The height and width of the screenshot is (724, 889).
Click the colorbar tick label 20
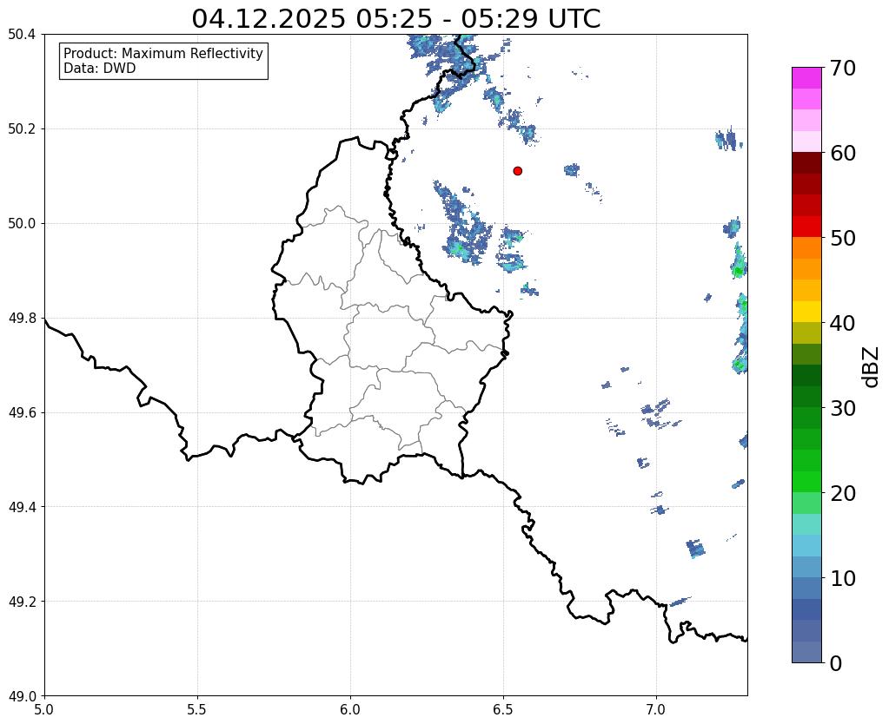(x=842, y=493)
